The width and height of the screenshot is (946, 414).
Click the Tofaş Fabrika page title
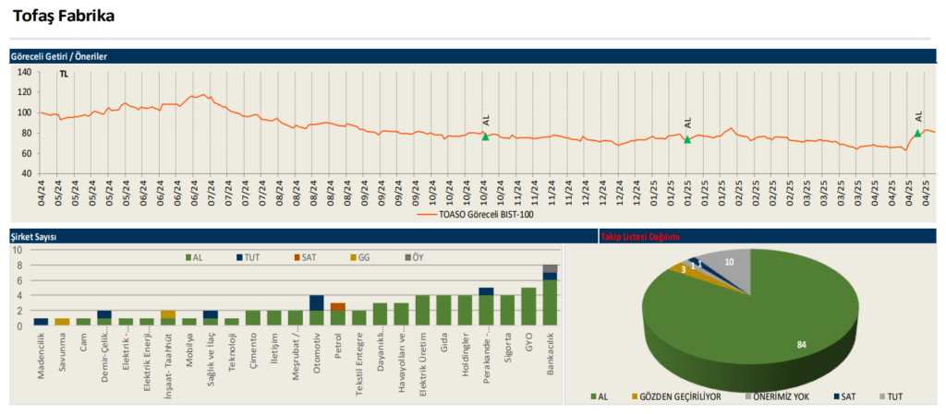click(64, 16)
